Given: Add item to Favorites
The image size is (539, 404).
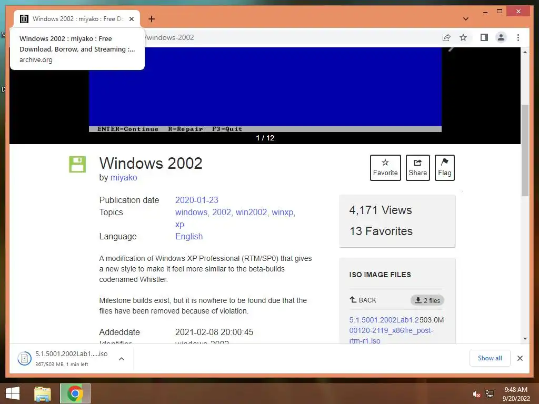Looking at the screenshot, I should pyautogui.click(x=385, y=168).
